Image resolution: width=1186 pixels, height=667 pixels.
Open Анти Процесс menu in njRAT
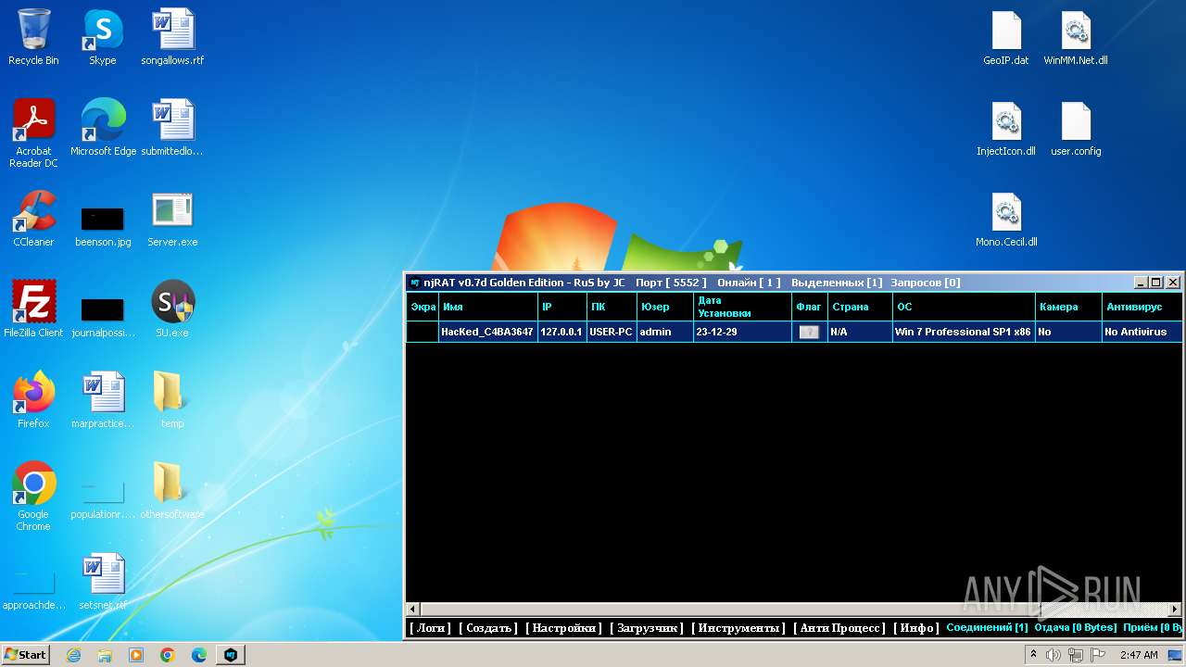[839, 628]
